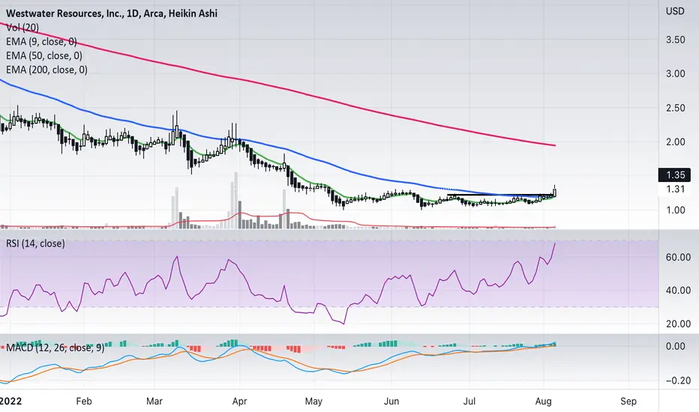This screenshot has width=699, height=412.
Task: Click the Westwater Resources, Inc. chart title
Action: (x=112, y=13)
